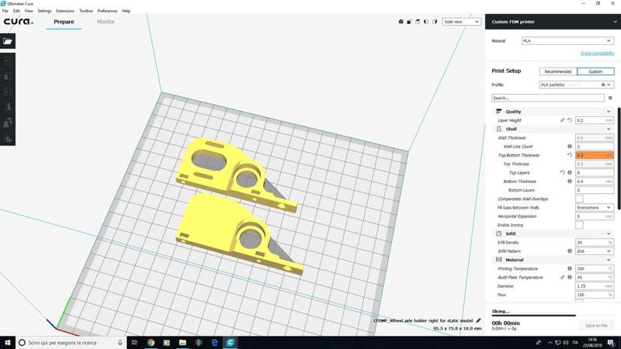Click the Slicing progress bar

click(553, 316)
